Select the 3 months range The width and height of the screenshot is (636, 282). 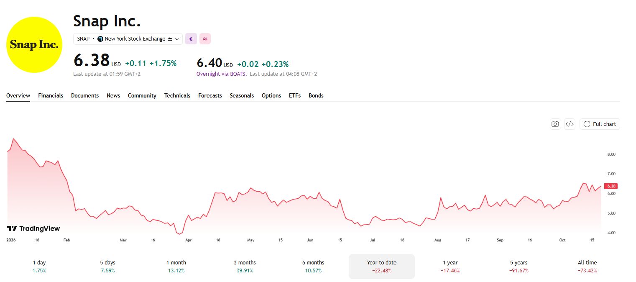click(245, 266)
